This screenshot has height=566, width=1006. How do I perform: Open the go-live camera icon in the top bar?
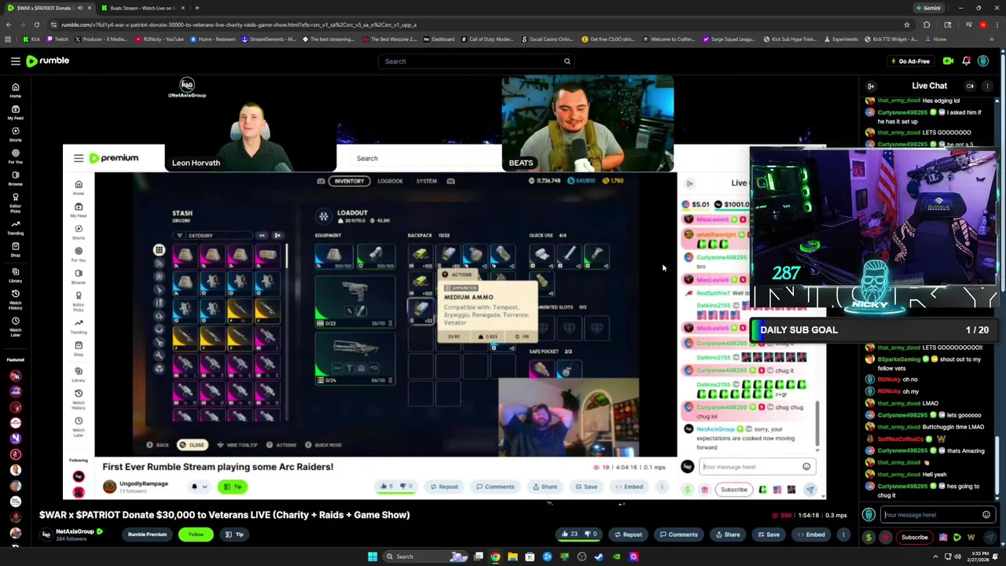pyautogui.click(x=948, y=61)
